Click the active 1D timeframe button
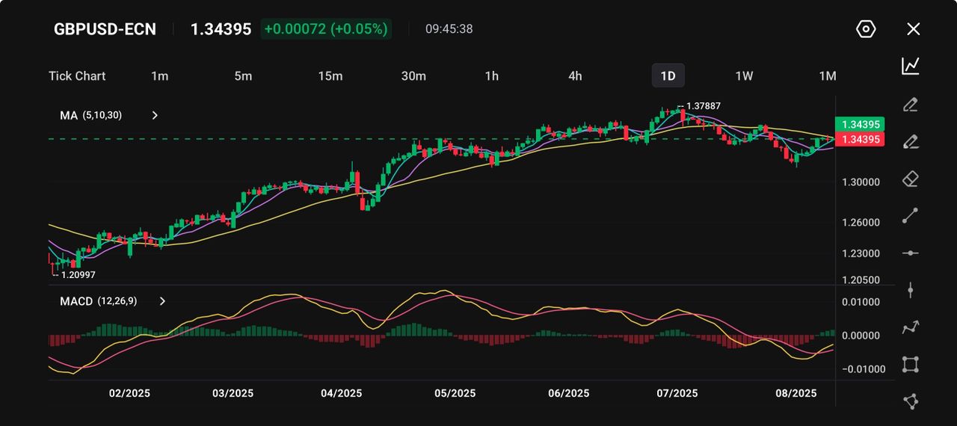The image size is (957, 426). coord(668,75)
